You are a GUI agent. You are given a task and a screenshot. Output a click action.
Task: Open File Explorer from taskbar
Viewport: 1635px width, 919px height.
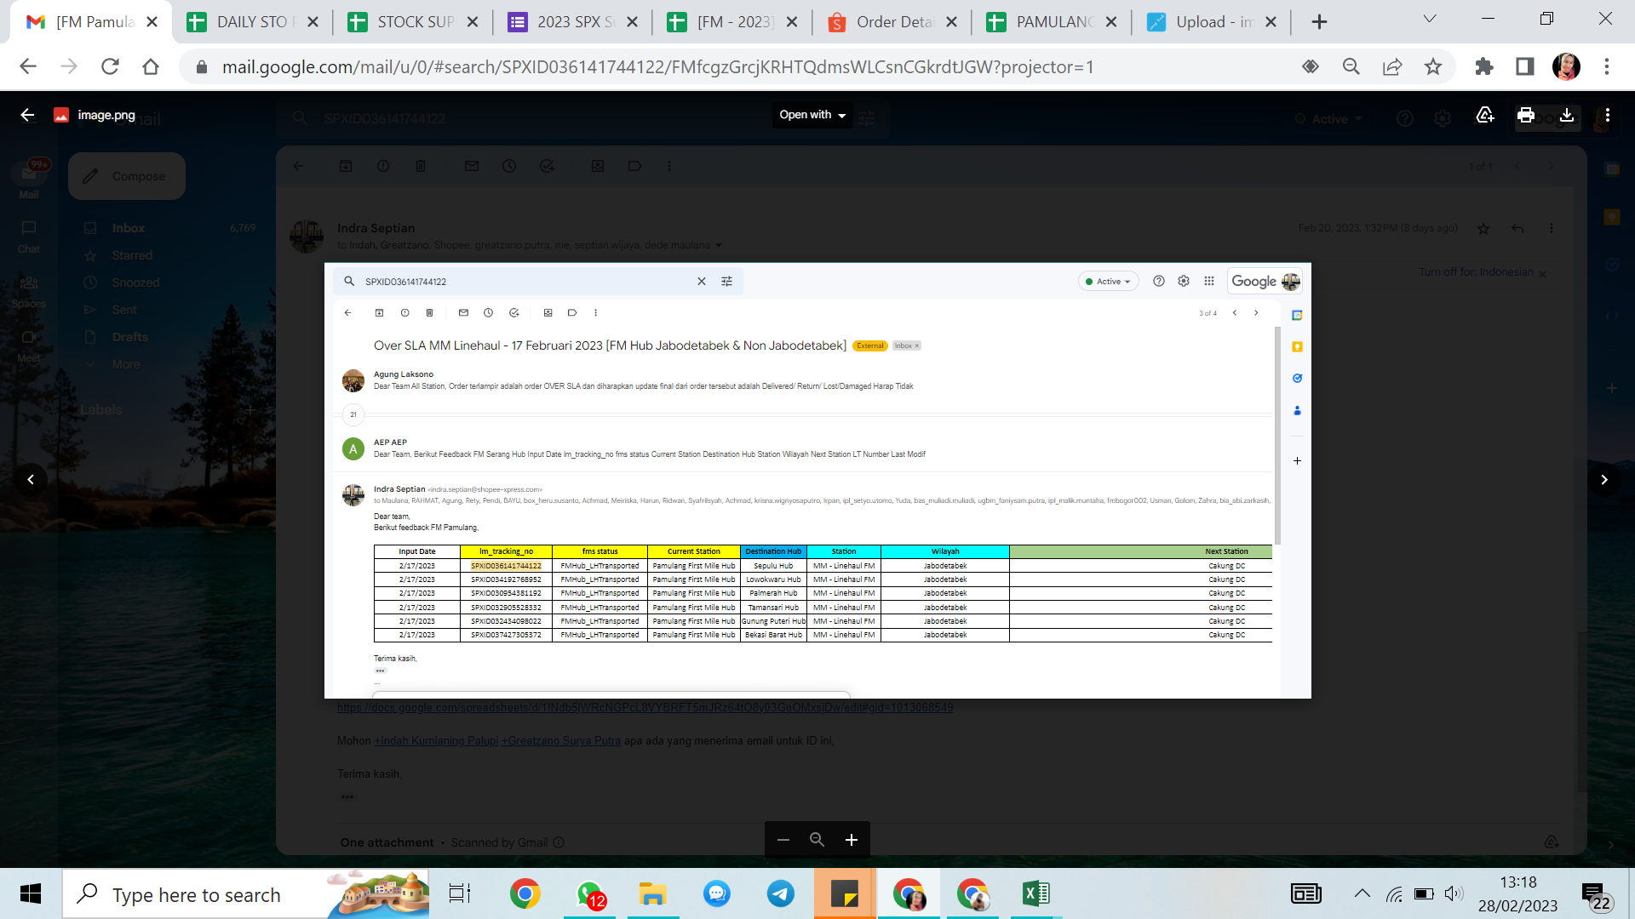(653, 893)
